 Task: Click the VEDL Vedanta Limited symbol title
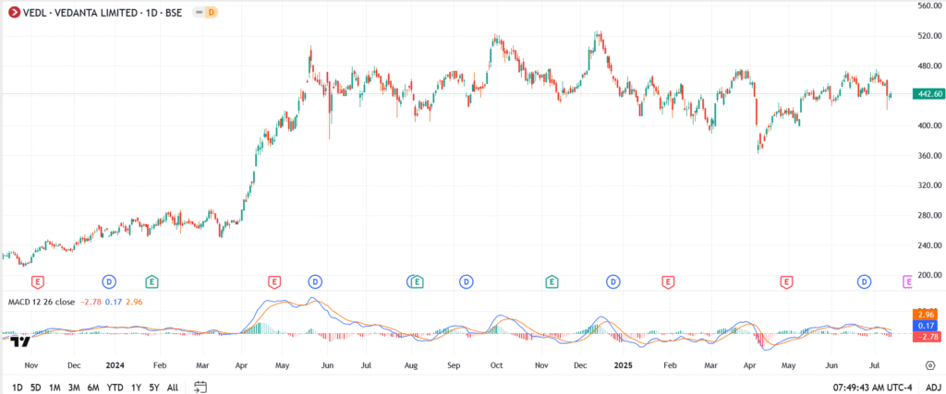pos(103,12)
